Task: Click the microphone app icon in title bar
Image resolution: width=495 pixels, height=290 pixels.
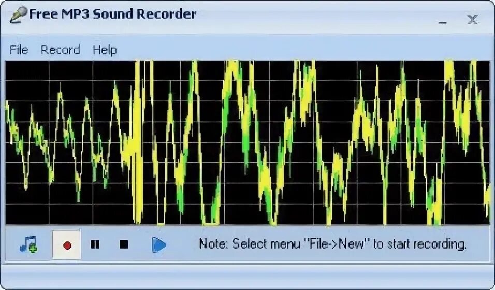Action: pyautogui.click(x=18, y=15)
